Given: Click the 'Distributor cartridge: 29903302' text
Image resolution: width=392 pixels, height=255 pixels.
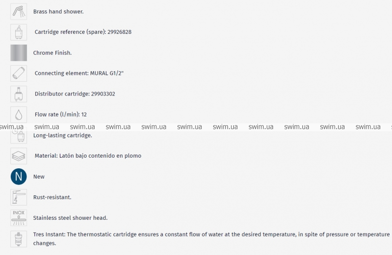Looking at the screenshot, I should pyautogui.click(x=75, y=94).
